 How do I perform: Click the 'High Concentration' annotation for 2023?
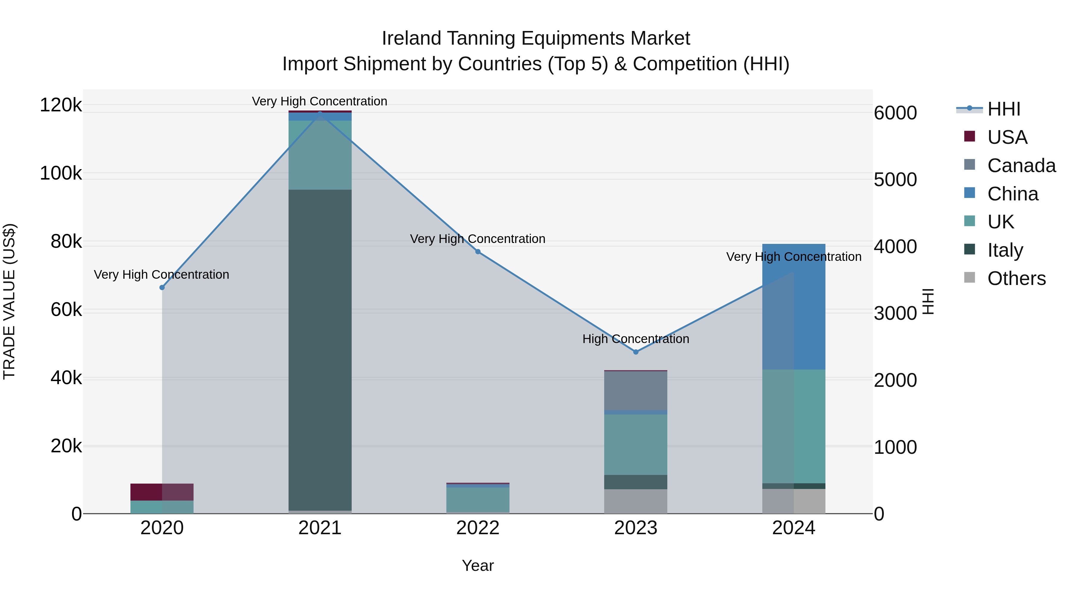(635, 339)
